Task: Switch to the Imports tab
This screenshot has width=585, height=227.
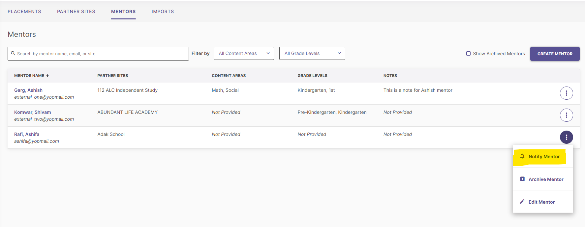Action: [x=163, y=12]
